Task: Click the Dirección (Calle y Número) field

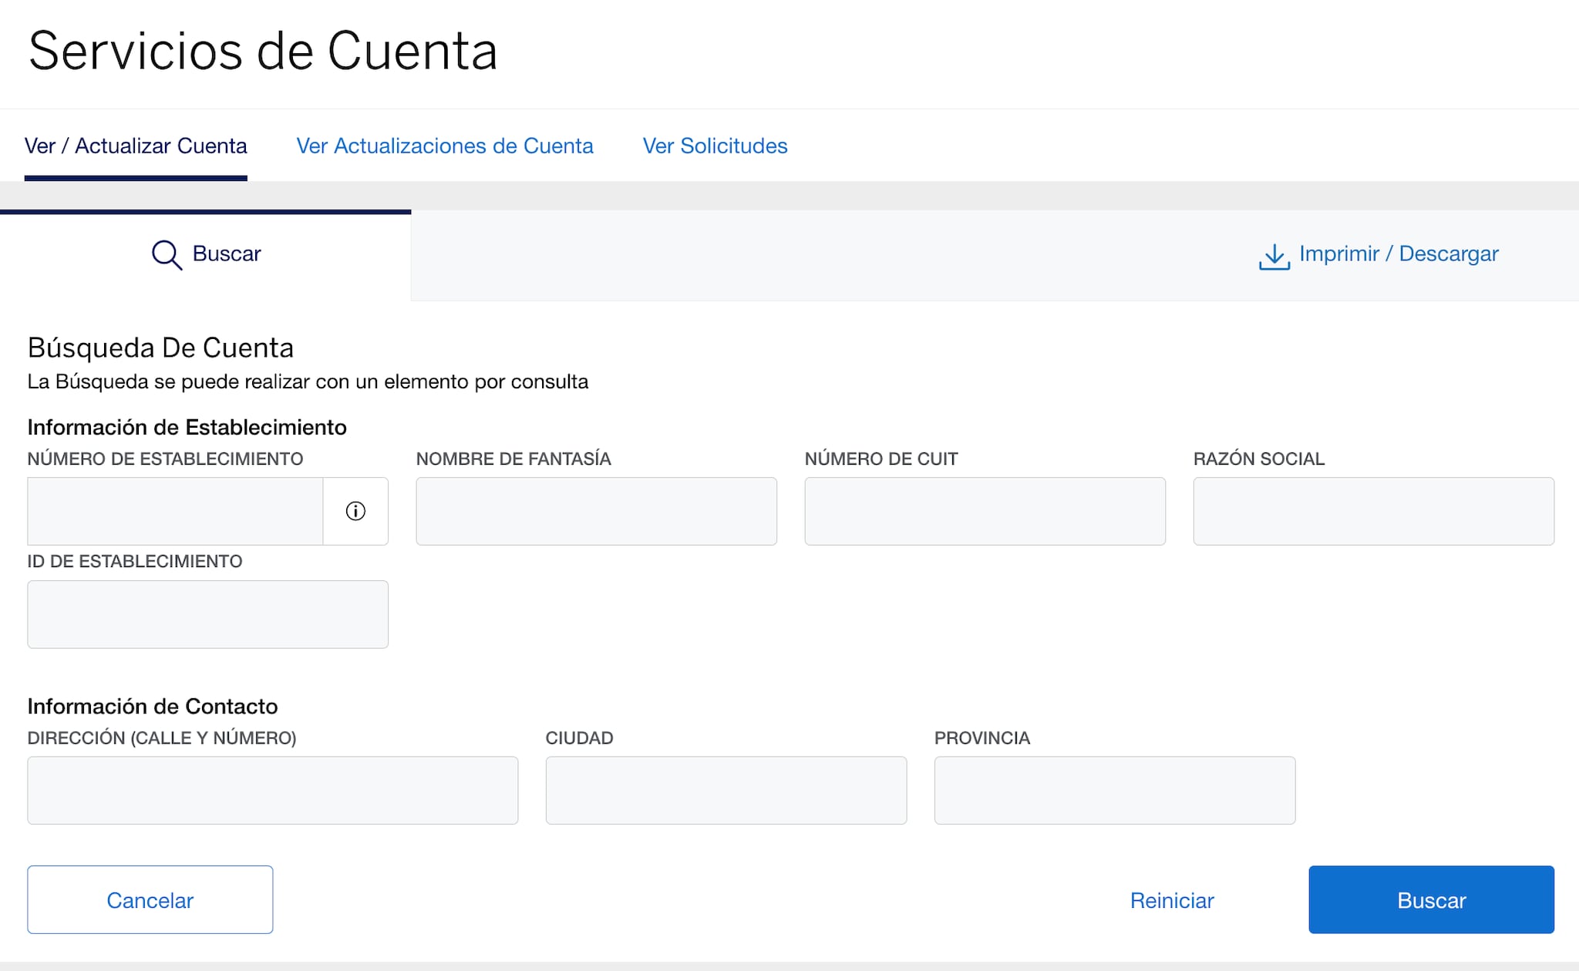Action: click(273, 790)
